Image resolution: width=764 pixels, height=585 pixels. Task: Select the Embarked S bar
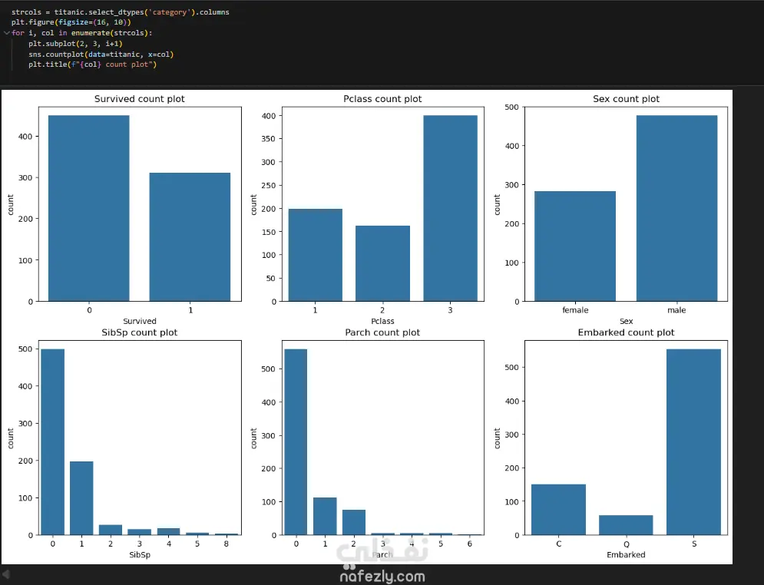[694, 442]
